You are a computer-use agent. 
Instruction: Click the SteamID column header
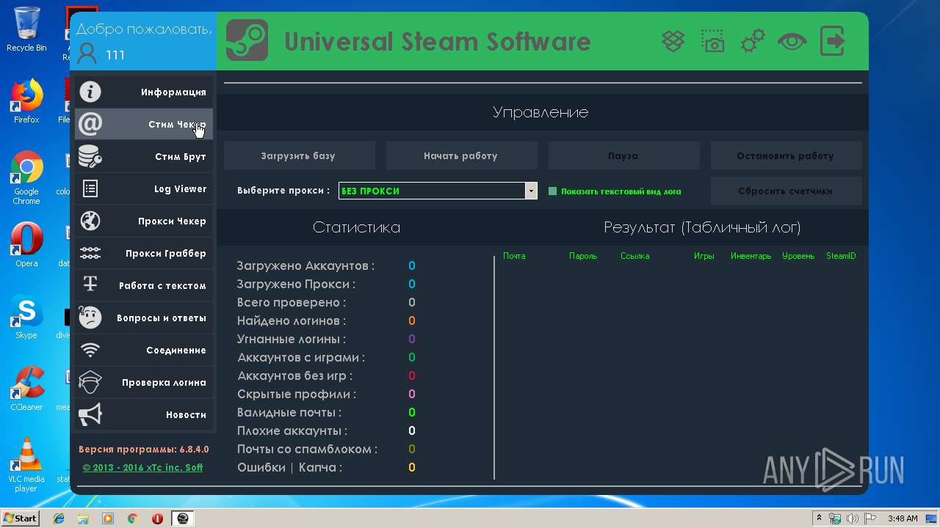coord(841,256)
